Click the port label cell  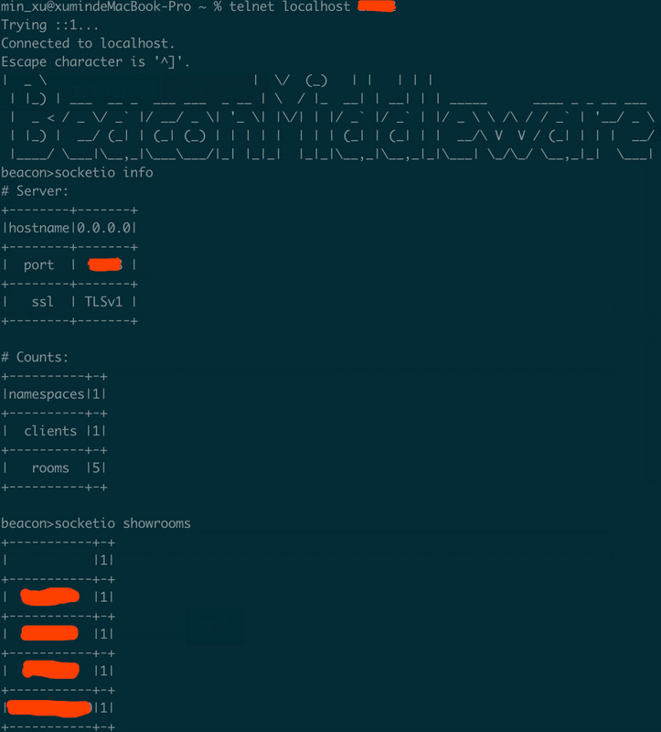pyautogui.click(x=38, y=265)
